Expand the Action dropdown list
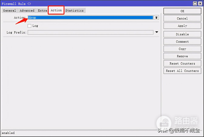 (x=156, y=18)
